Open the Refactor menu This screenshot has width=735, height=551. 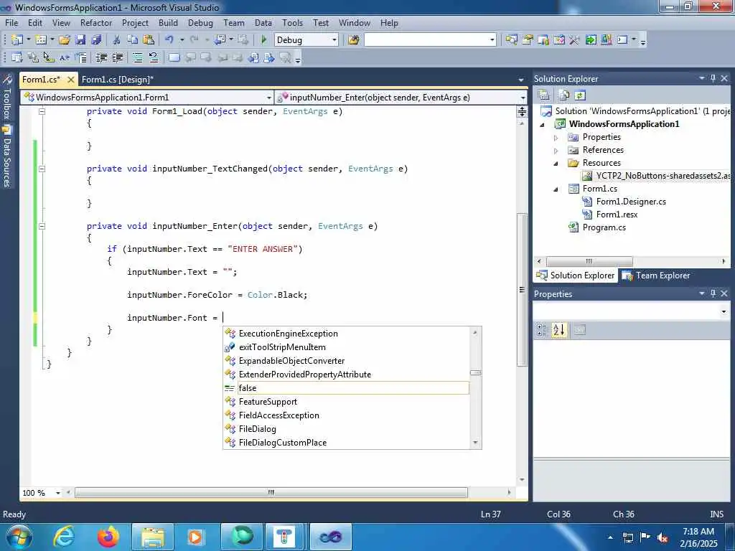[96, 22]
